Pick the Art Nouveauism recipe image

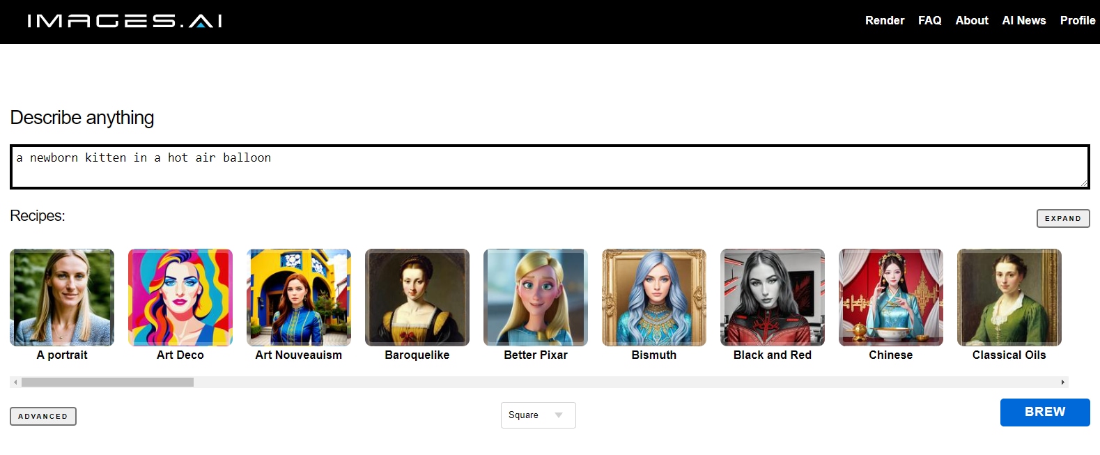(x=299, y=298)
